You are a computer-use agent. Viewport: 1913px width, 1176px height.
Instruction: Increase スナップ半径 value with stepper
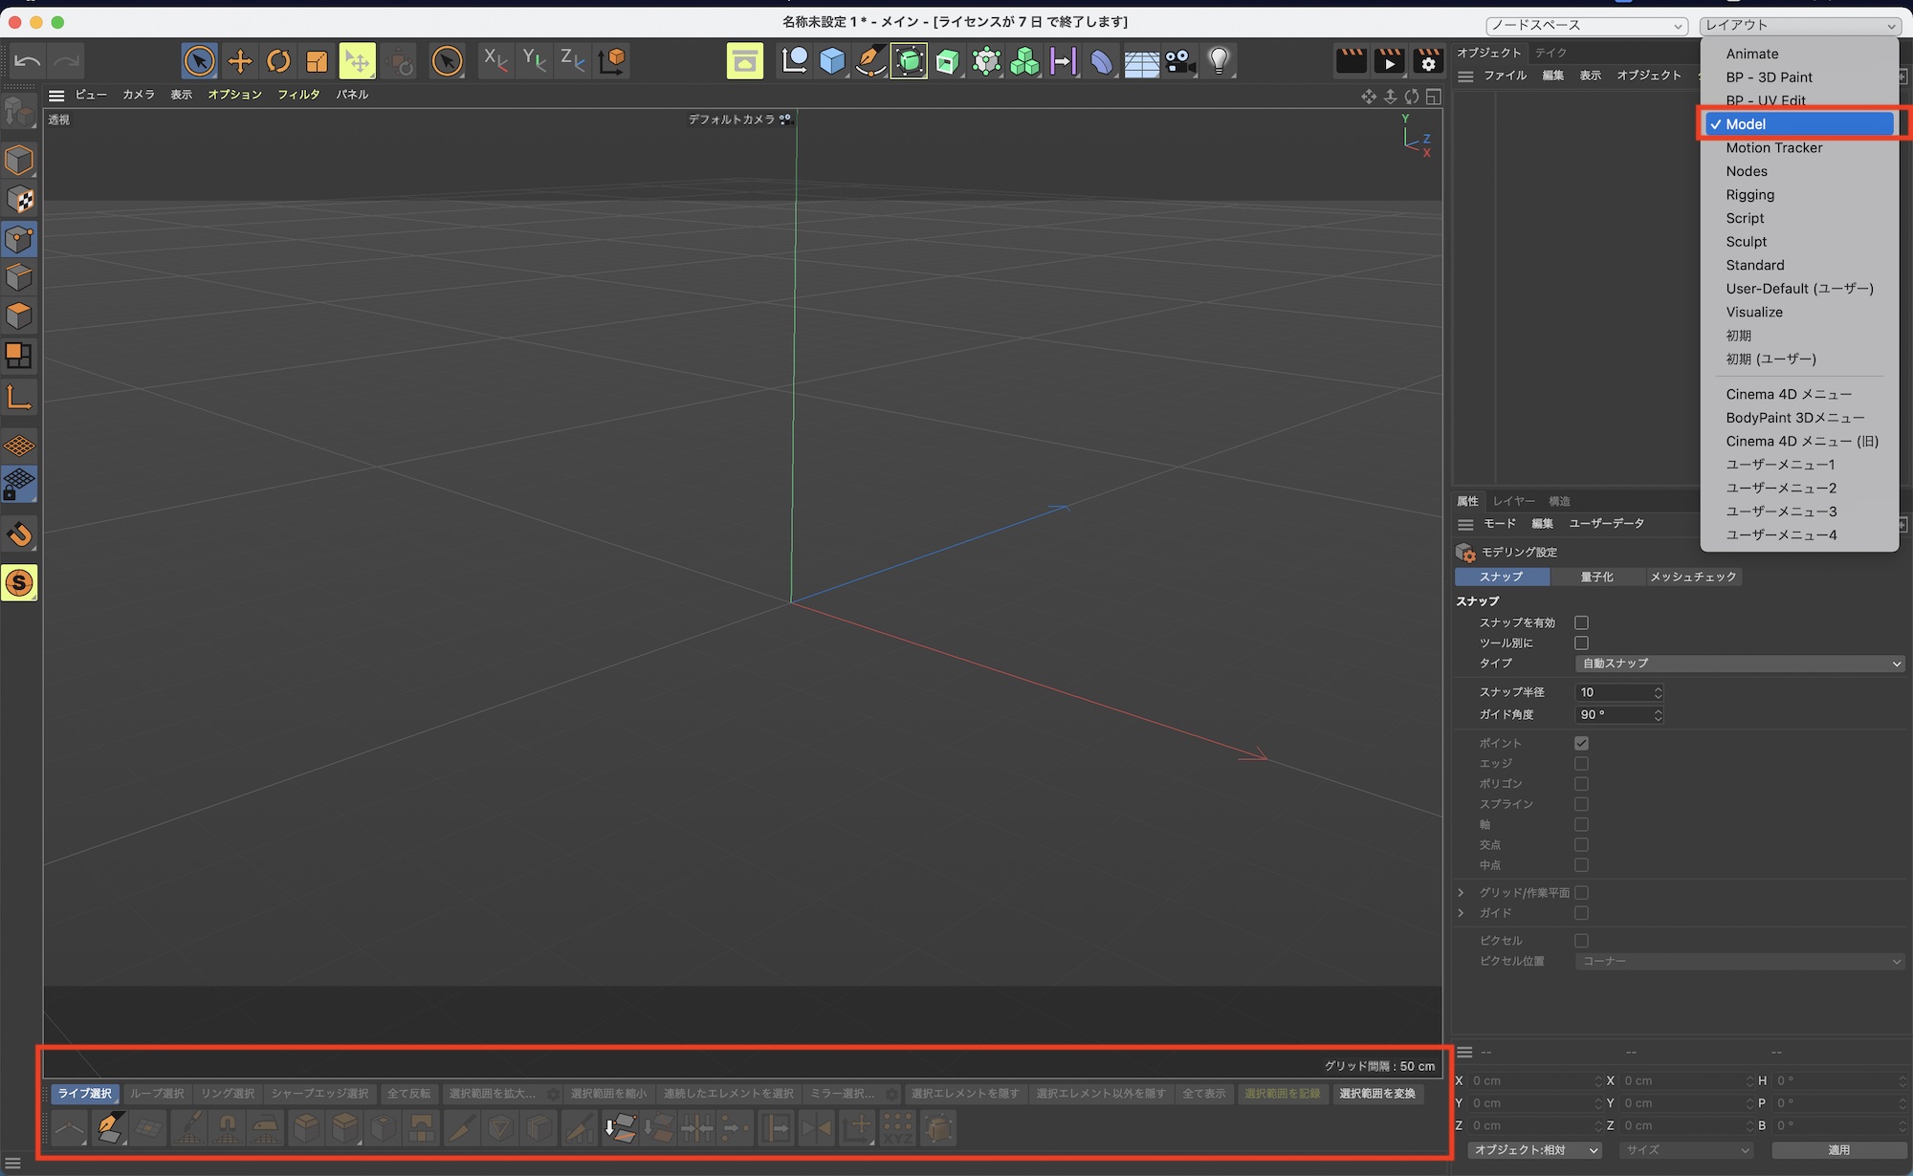click(1658, 687)
